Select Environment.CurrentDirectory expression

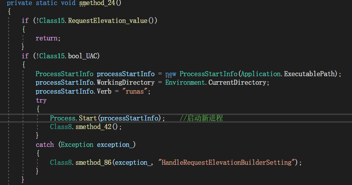(216, 83)
